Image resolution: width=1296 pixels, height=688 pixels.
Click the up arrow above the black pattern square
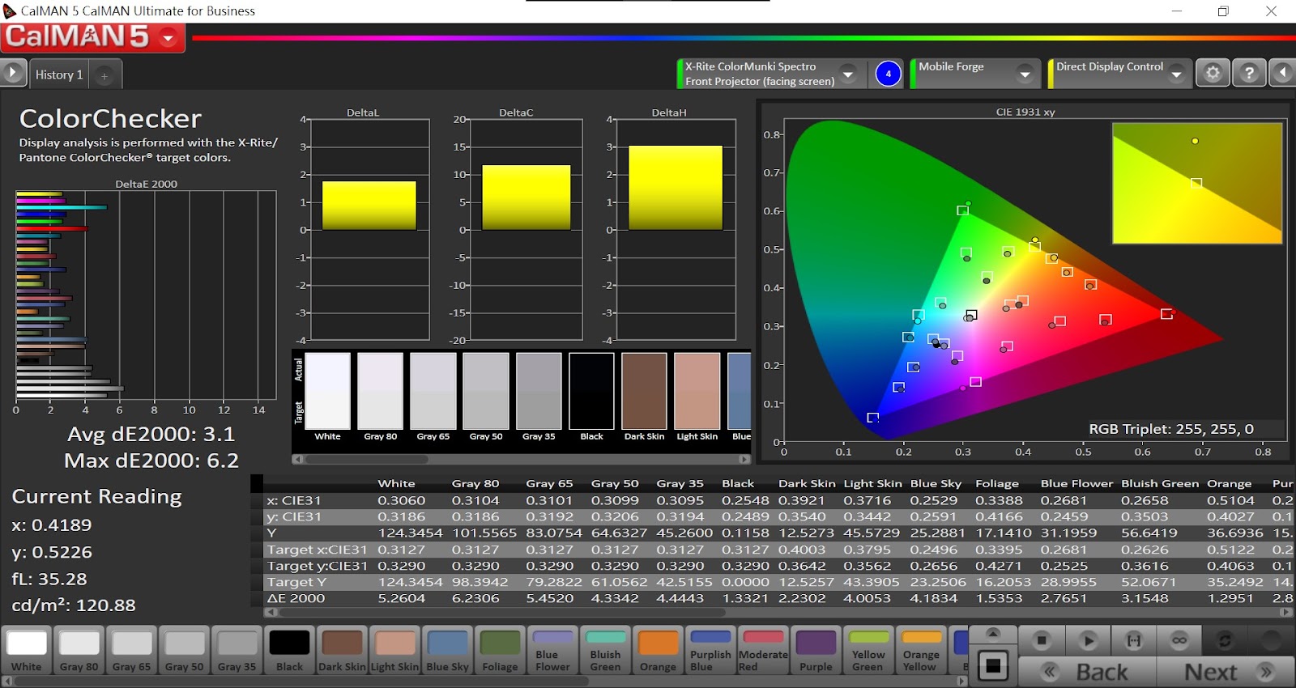tap(992, 633)
